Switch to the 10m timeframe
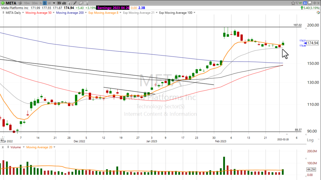321x180 pixels. tap(26, 3)
